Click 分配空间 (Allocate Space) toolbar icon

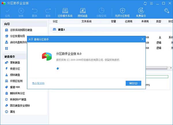[x=101, y=13]
